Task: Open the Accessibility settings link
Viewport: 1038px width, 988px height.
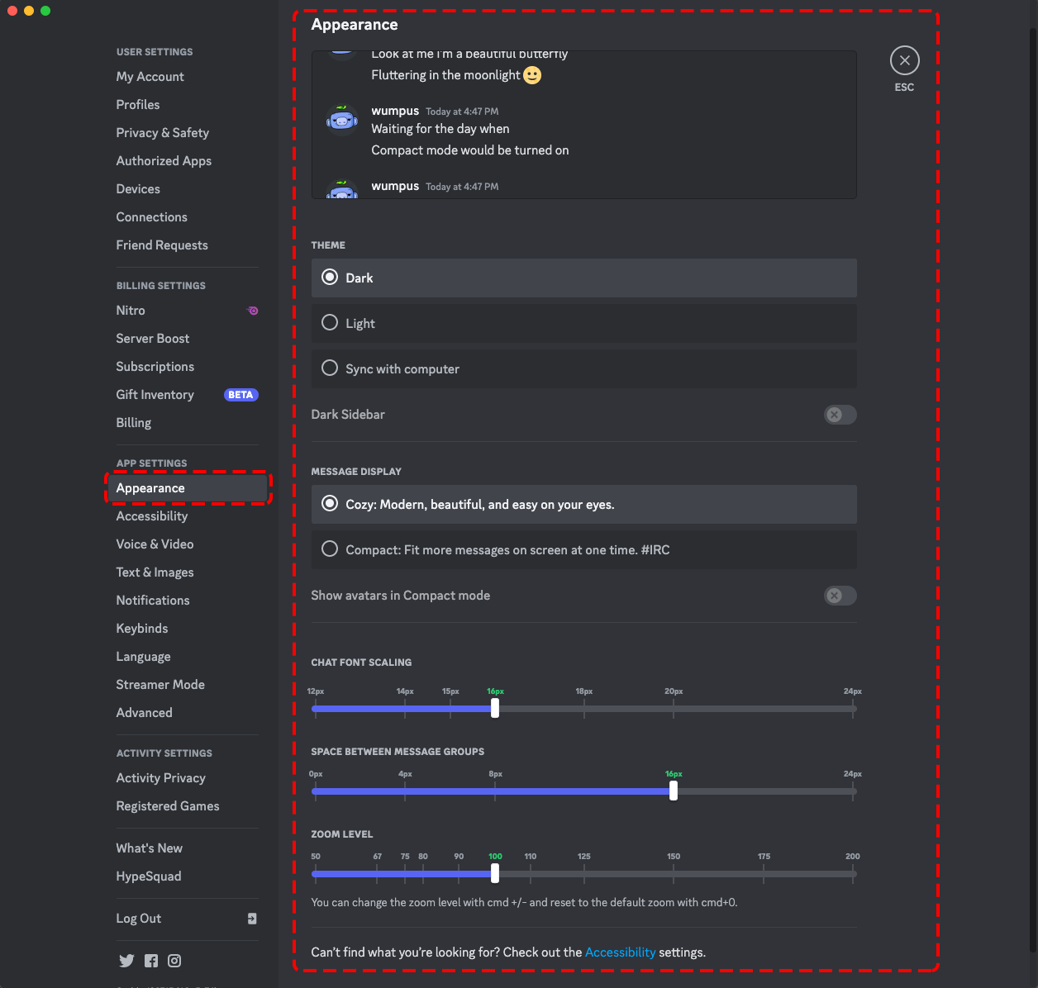Action: [x=620, y=952]
